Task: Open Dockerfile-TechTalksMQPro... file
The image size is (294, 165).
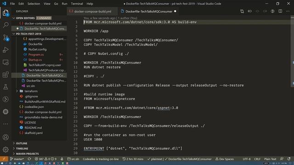Action: pyautogui.click(x=46, y=81)
